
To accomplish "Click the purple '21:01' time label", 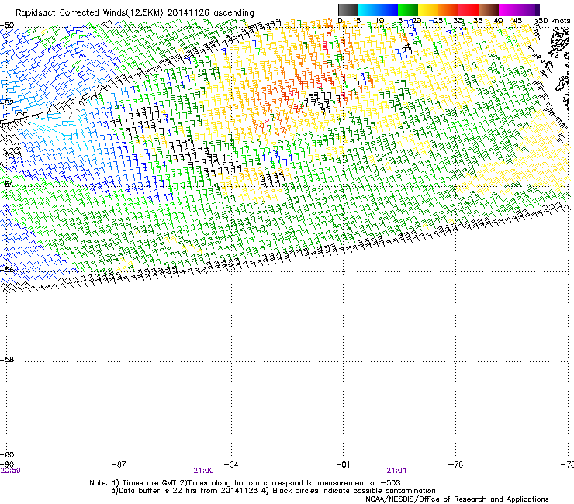I will 397,471.
